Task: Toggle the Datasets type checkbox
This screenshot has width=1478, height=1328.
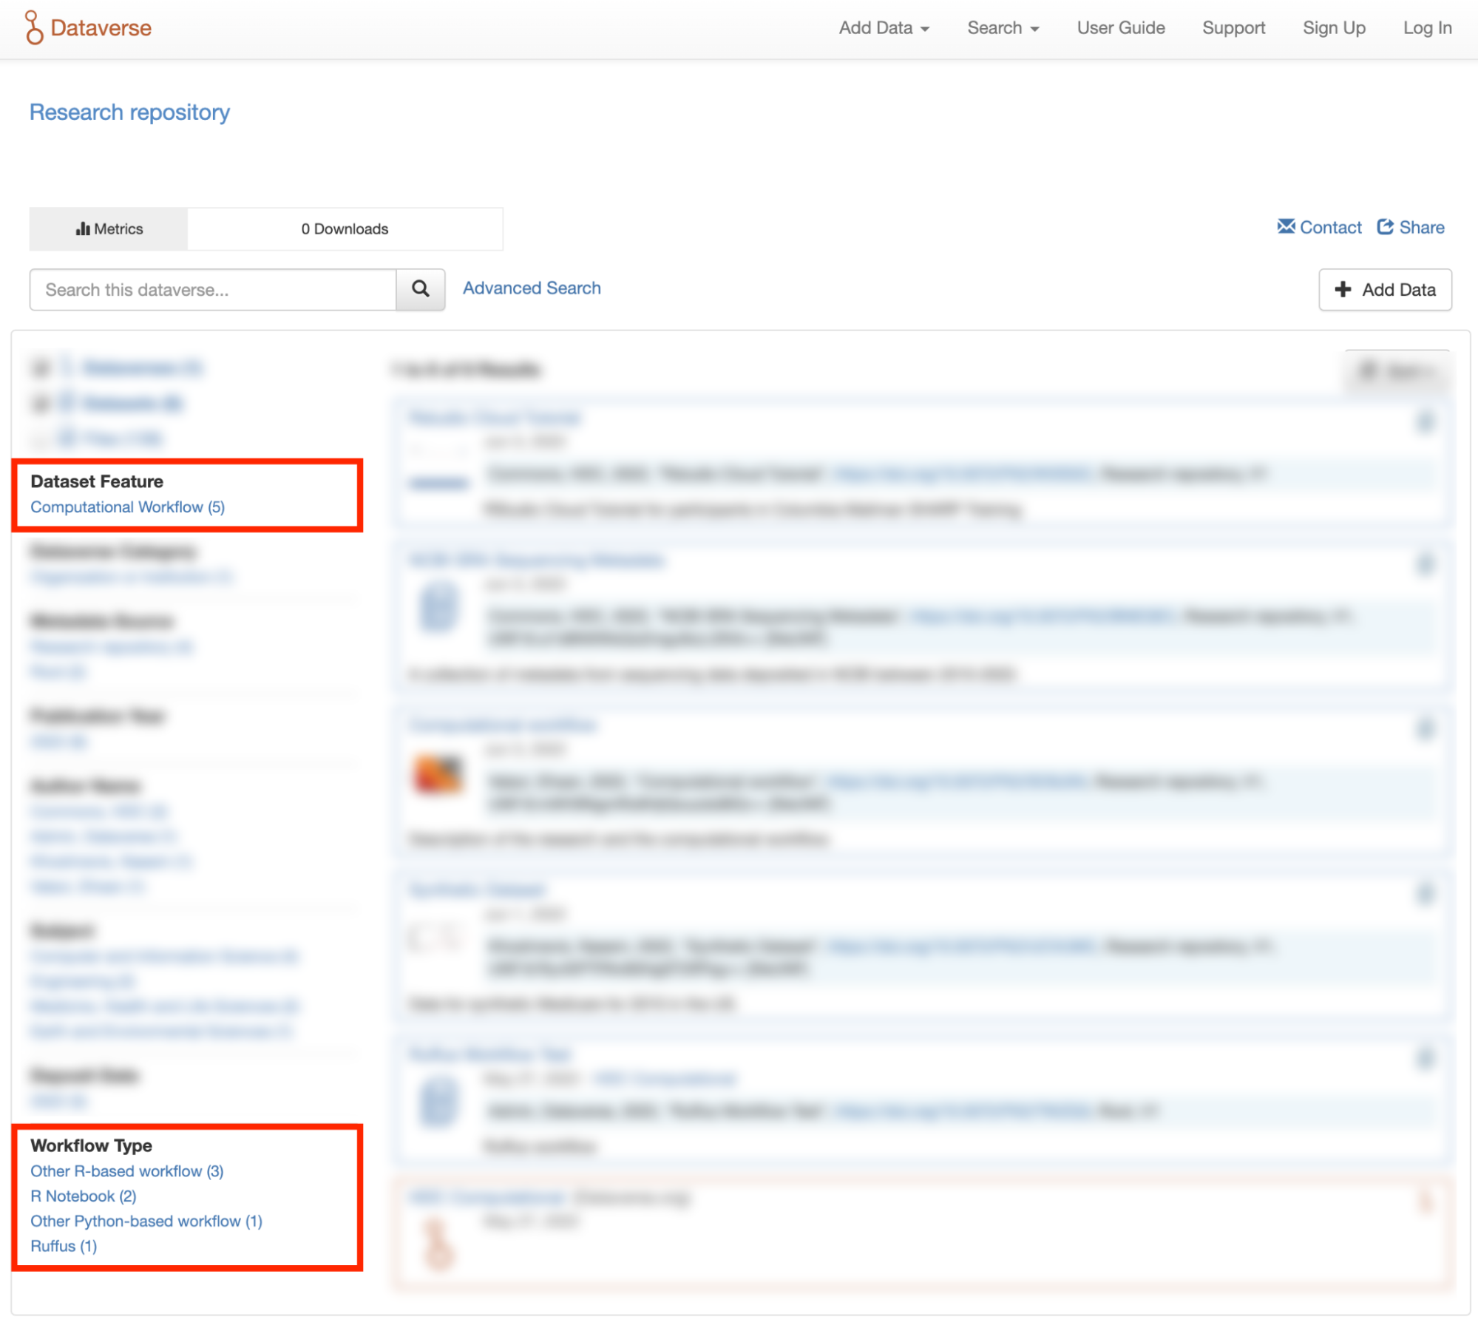Action: point(41,403)
